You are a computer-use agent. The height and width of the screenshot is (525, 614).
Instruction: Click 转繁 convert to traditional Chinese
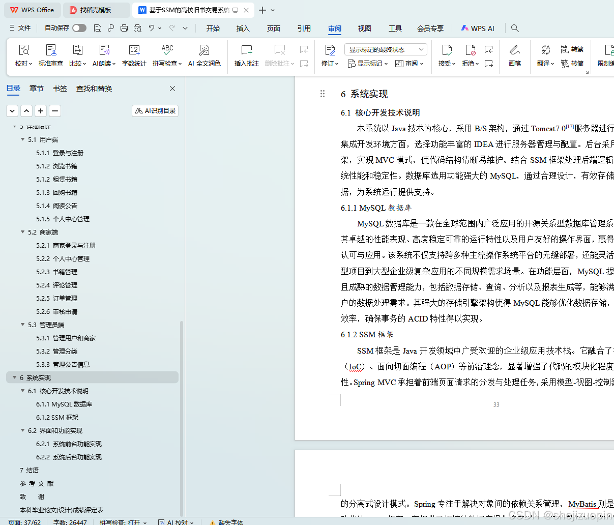pos(572,49)
